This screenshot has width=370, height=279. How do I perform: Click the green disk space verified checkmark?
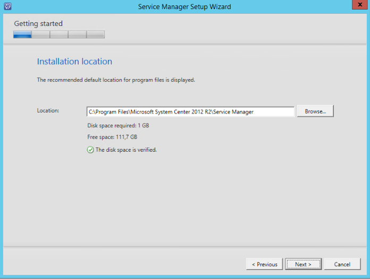click(90, 150)
